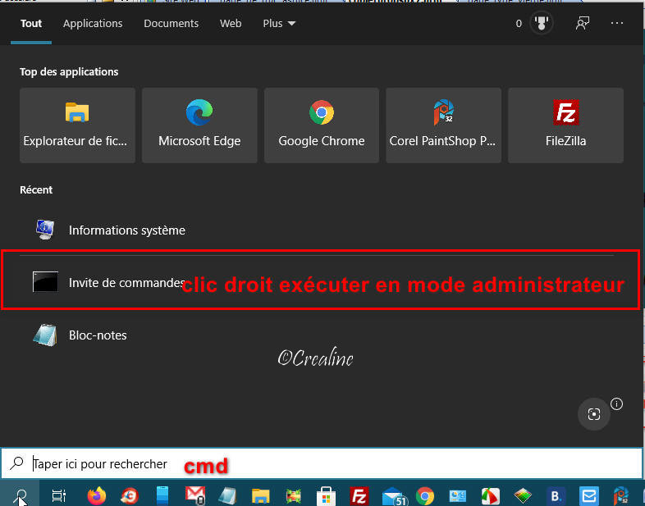This screenshot has width=645, height=506.
Task: Click the feedback person icon
Action: [582, 24]
